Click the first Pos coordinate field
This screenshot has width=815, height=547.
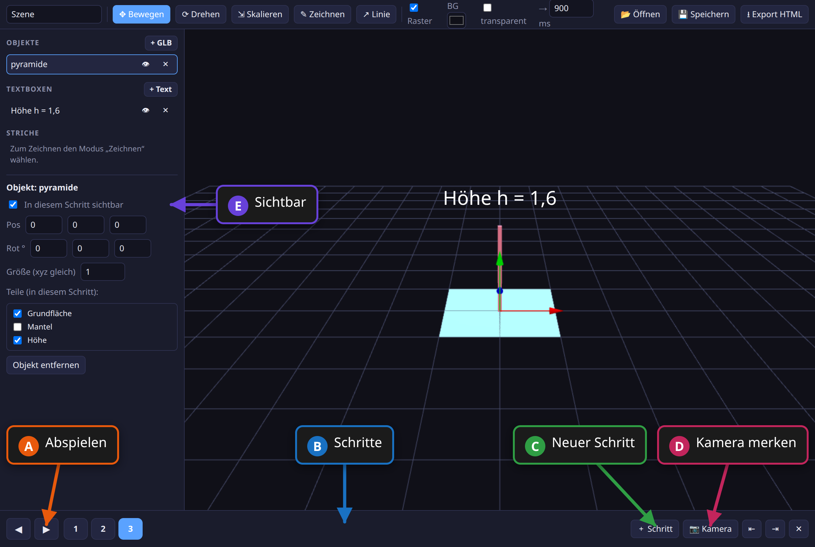point(44,225)
